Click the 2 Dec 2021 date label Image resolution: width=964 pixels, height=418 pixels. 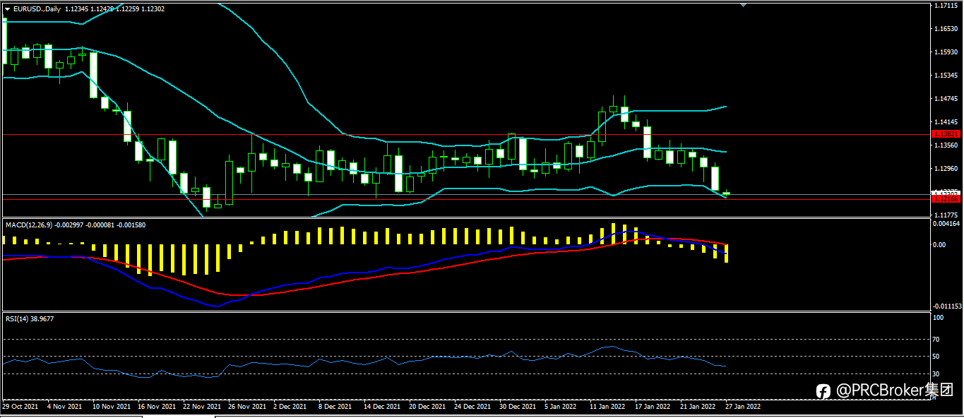point(289,406)
